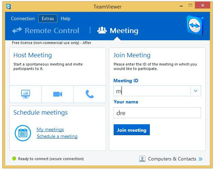Click the Computers & Contacts avatar icon
214x170 pixels.
pos(142,159)
